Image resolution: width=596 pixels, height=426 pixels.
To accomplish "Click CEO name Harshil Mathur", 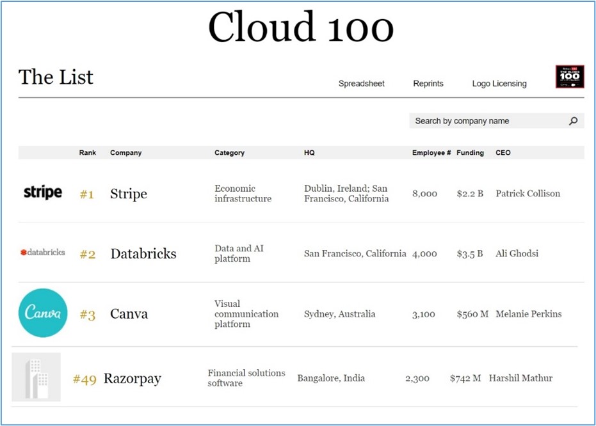I will point(520,378).
